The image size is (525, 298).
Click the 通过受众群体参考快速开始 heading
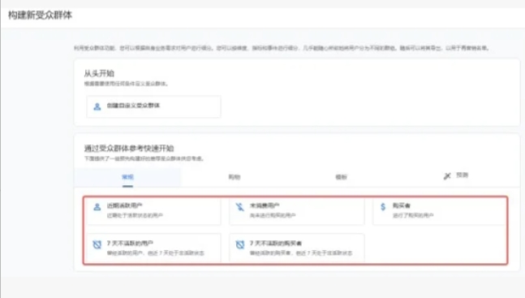129,148
